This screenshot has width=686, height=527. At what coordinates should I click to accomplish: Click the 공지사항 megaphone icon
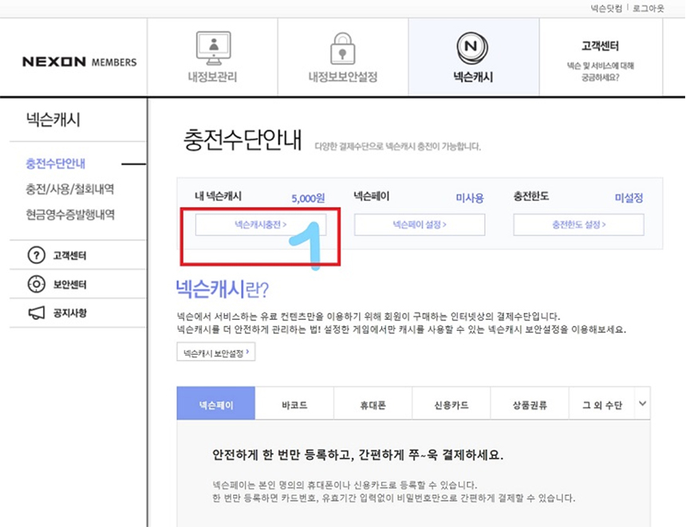[x=37, y=313]
